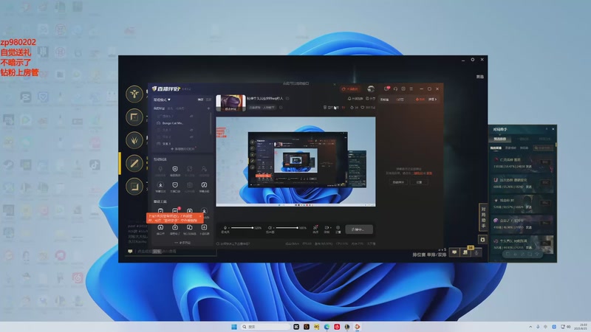Add a new scene with the plus icon
591x332 pixels.
point(208,108)
